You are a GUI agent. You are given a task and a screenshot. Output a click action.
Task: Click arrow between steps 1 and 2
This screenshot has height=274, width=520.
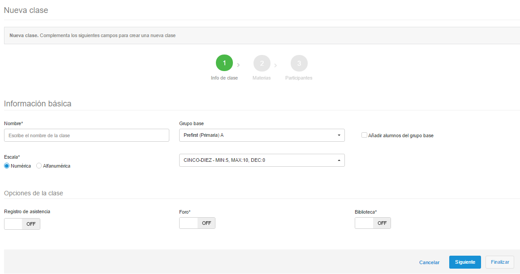click(238, 65)
